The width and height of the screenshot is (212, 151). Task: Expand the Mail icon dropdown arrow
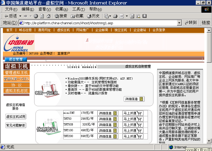click(110, 16)
